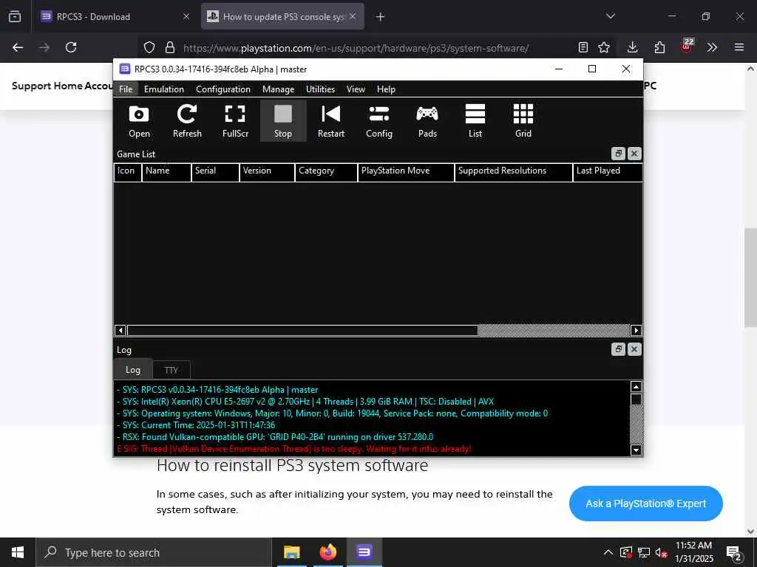The width and height of the screenshot is (757, 567).
Task: Sort game list by Serial column
Action: (x=215, y=172)
